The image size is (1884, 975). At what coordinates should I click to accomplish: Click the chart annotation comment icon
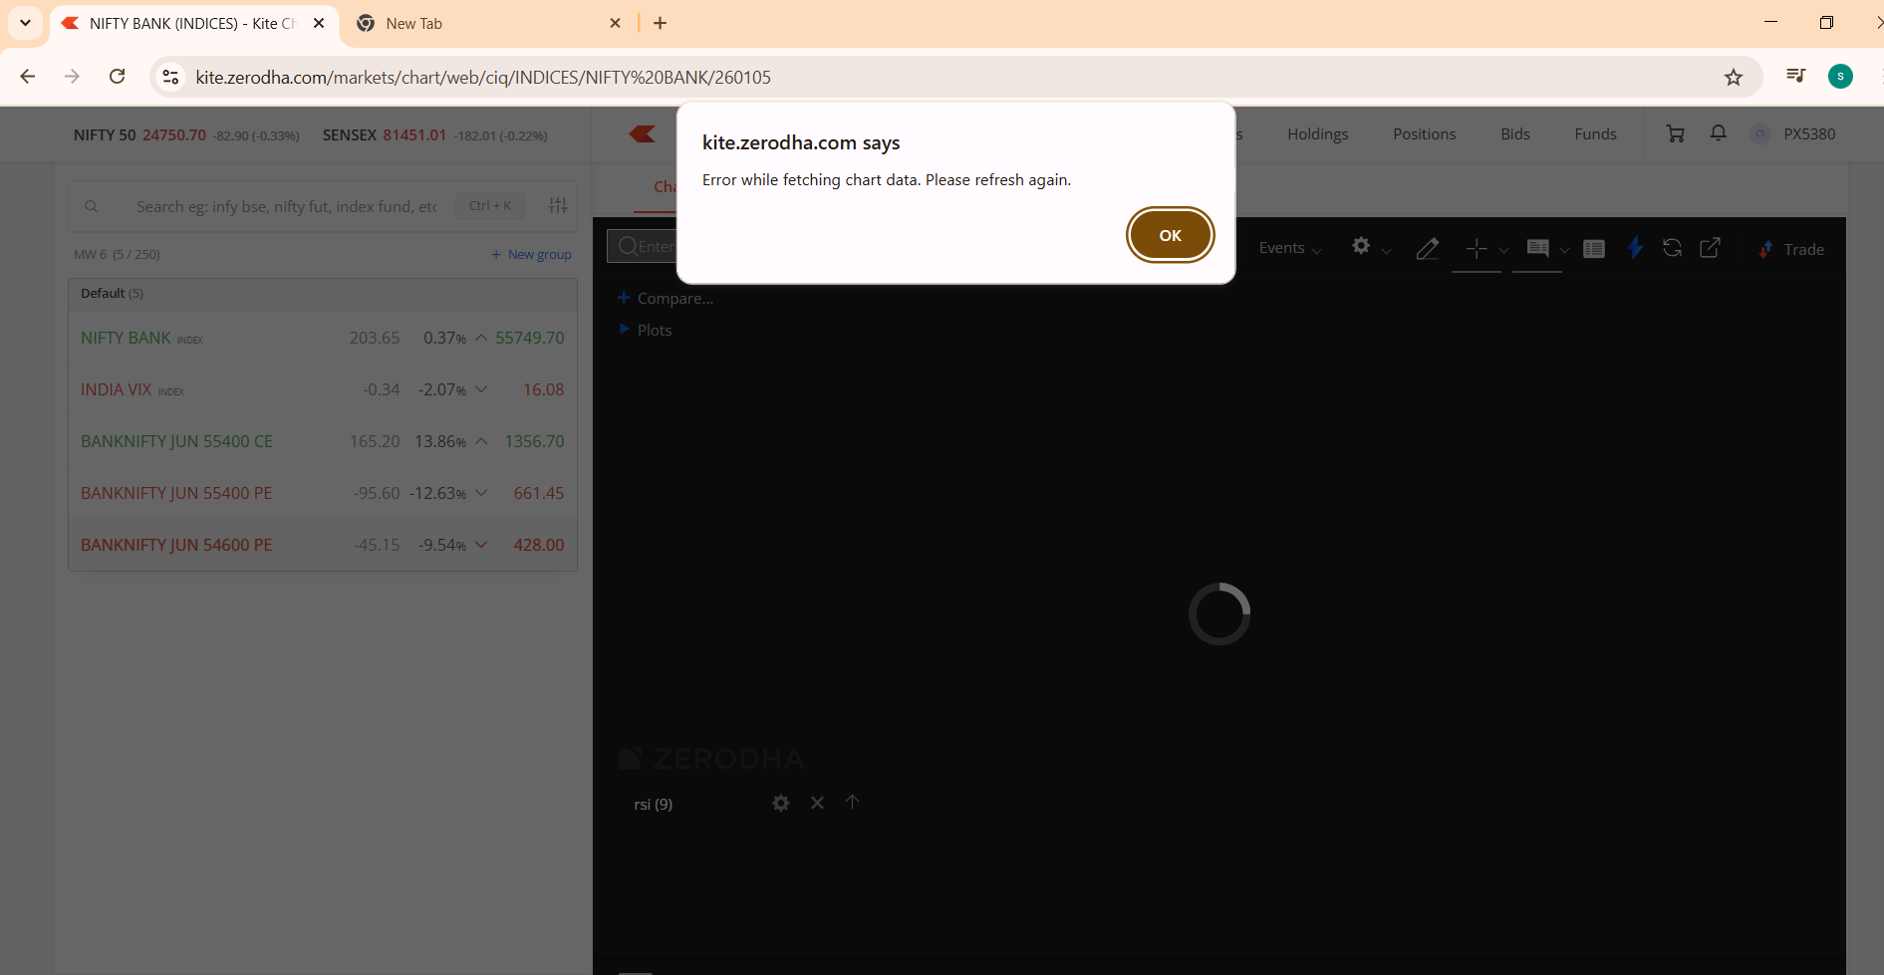click(x=1537, y=248)
